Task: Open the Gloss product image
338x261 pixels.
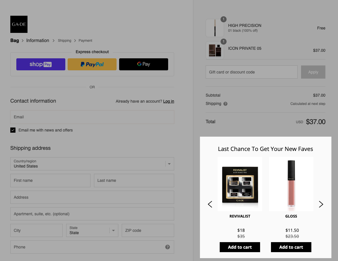Action: coord(291,184)
